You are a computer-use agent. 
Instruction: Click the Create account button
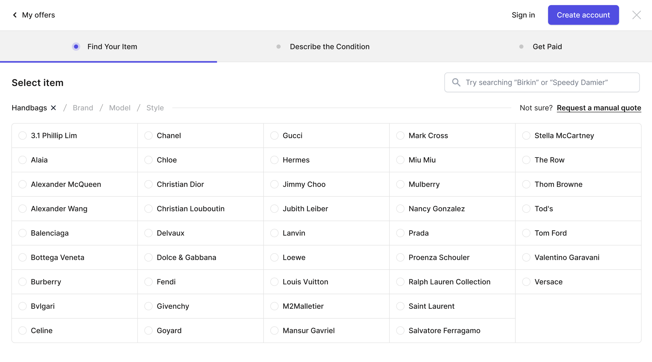[x=583, y=15]
